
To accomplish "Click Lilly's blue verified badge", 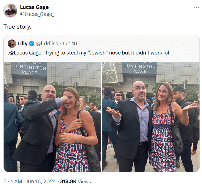I will coord(32,44).
